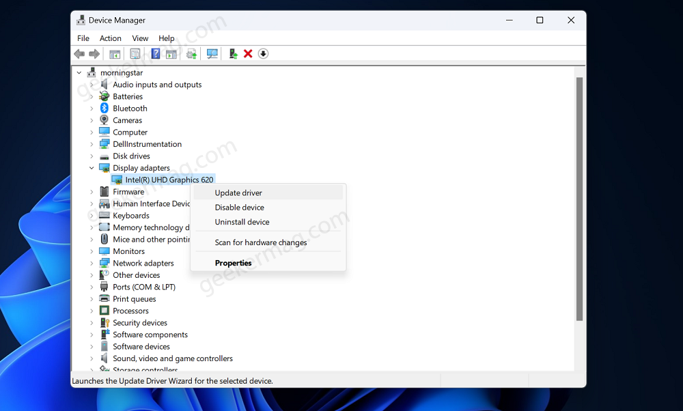Expand the DellInstrumentation category
The image size is (683, 411).
coord(92,143)
